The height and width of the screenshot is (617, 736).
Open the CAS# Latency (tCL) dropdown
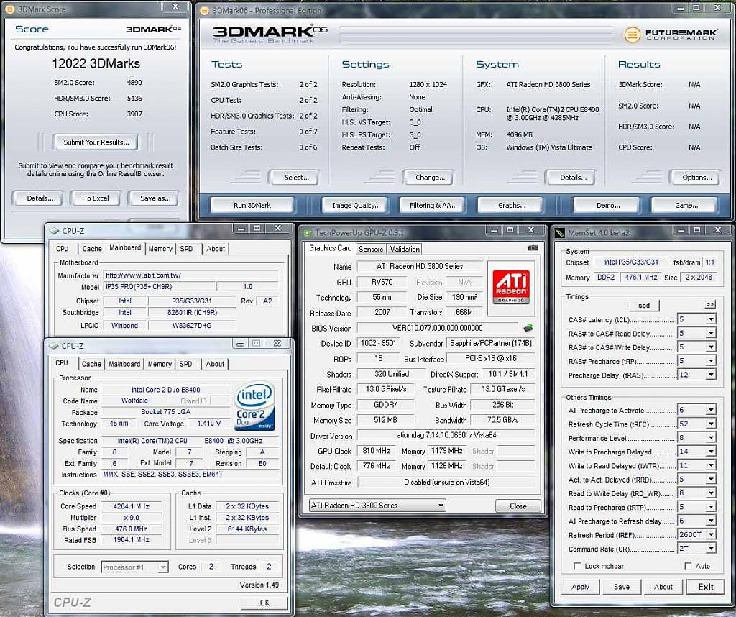coord(711,319)
